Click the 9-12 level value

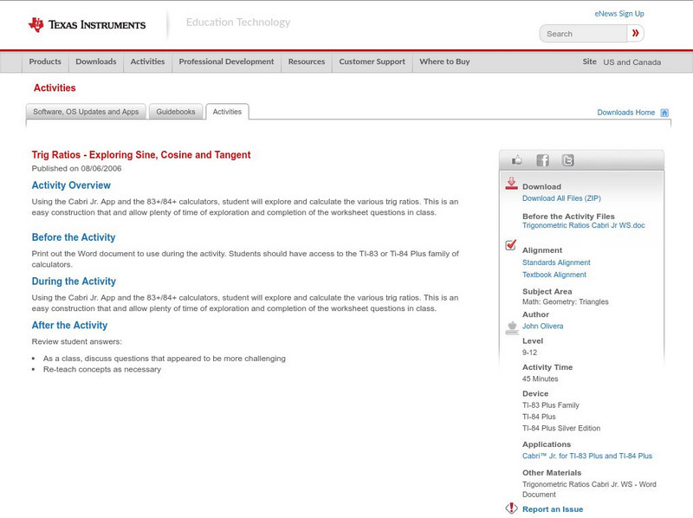[x=529, y=353]
